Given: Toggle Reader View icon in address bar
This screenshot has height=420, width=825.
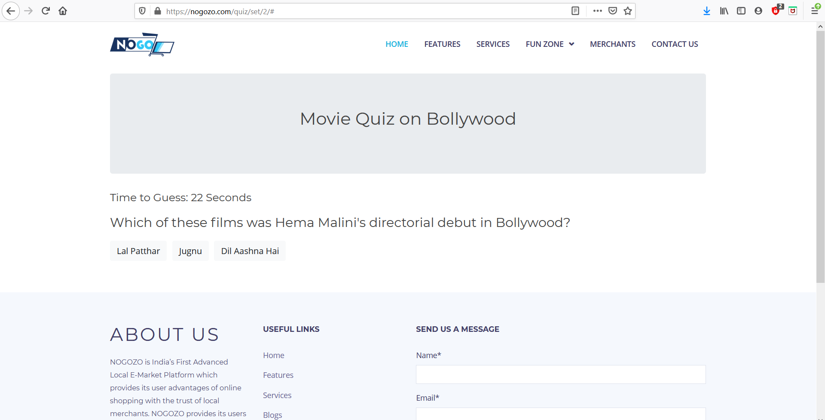Looking at the screenshot, I should (x=575, y=11).
